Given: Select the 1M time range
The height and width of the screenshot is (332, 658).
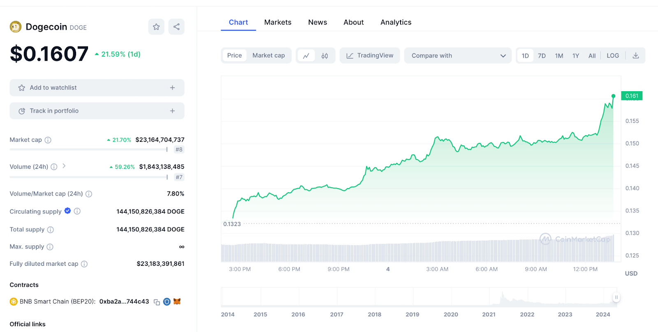Looking at the screenshot, I should (x=559, y=55).
